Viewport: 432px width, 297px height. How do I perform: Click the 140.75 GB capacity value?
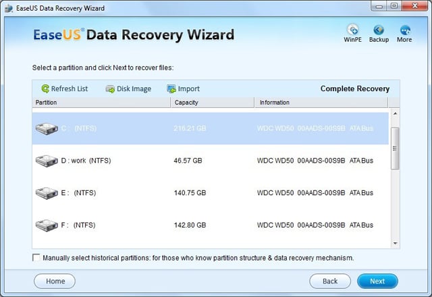click(190, 193)
